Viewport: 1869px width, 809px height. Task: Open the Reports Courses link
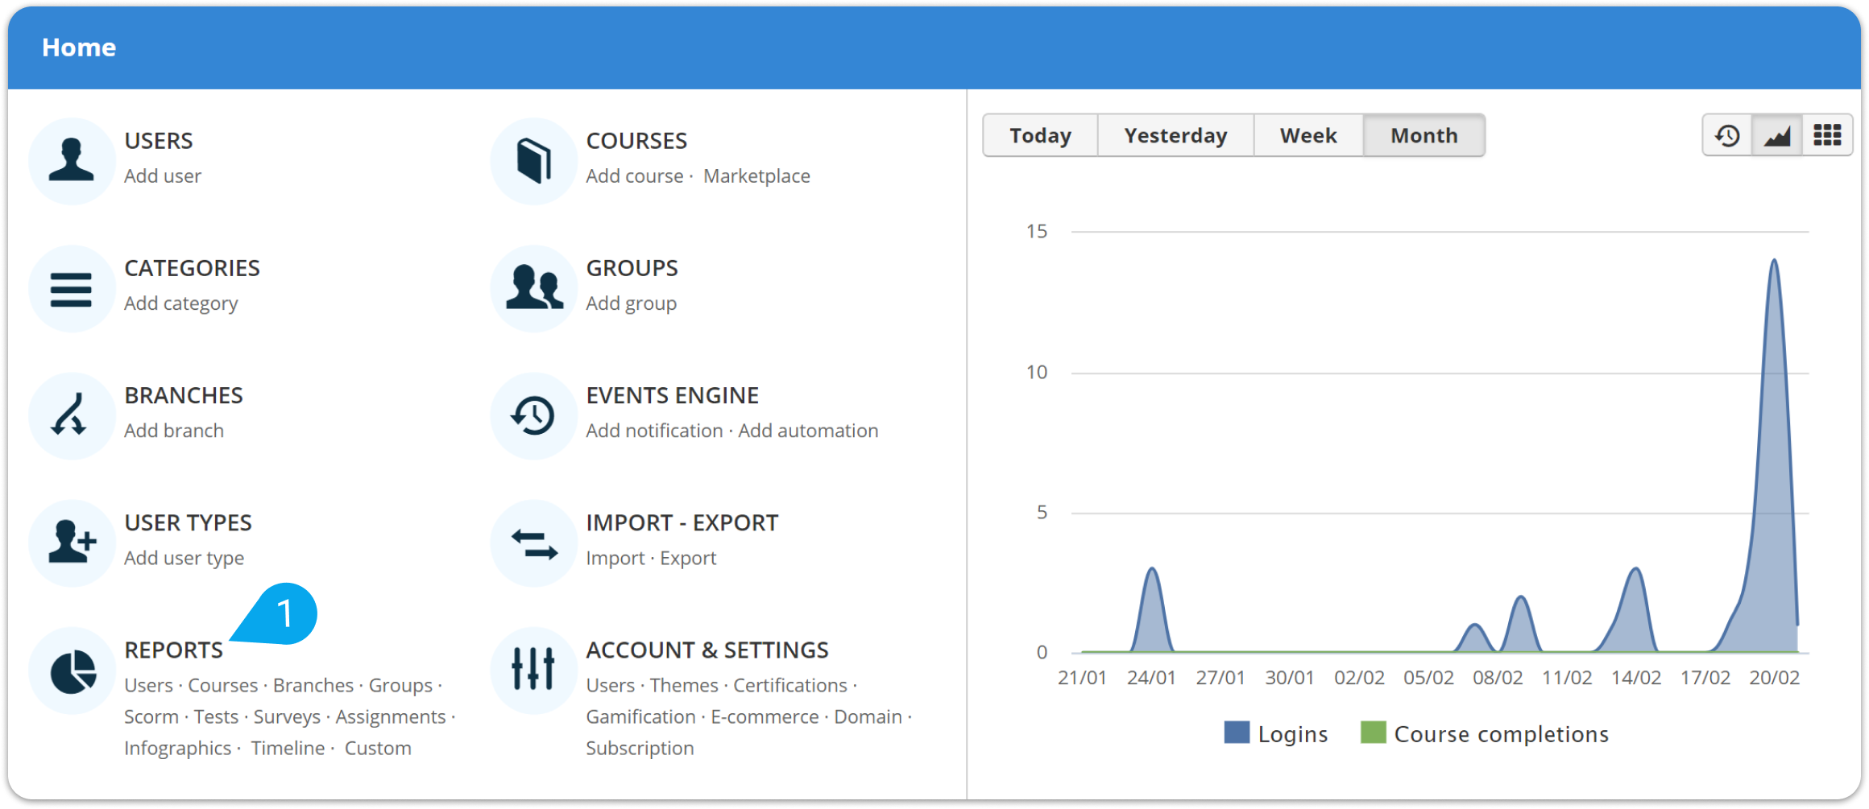[x=223, y=685]
